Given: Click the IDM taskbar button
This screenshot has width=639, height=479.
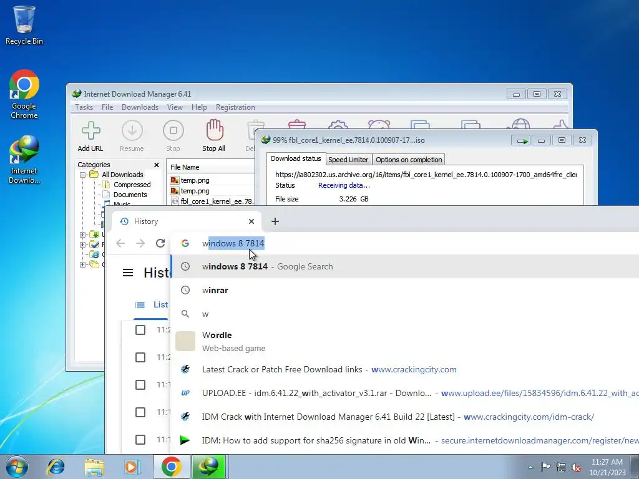Looking at the screenshot, I should click(210, 467).
